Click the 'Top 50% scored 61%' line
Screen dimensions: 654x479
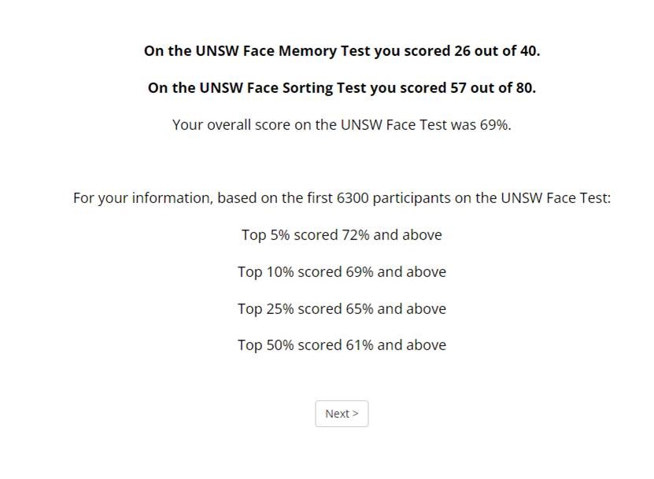coord(342,345)
